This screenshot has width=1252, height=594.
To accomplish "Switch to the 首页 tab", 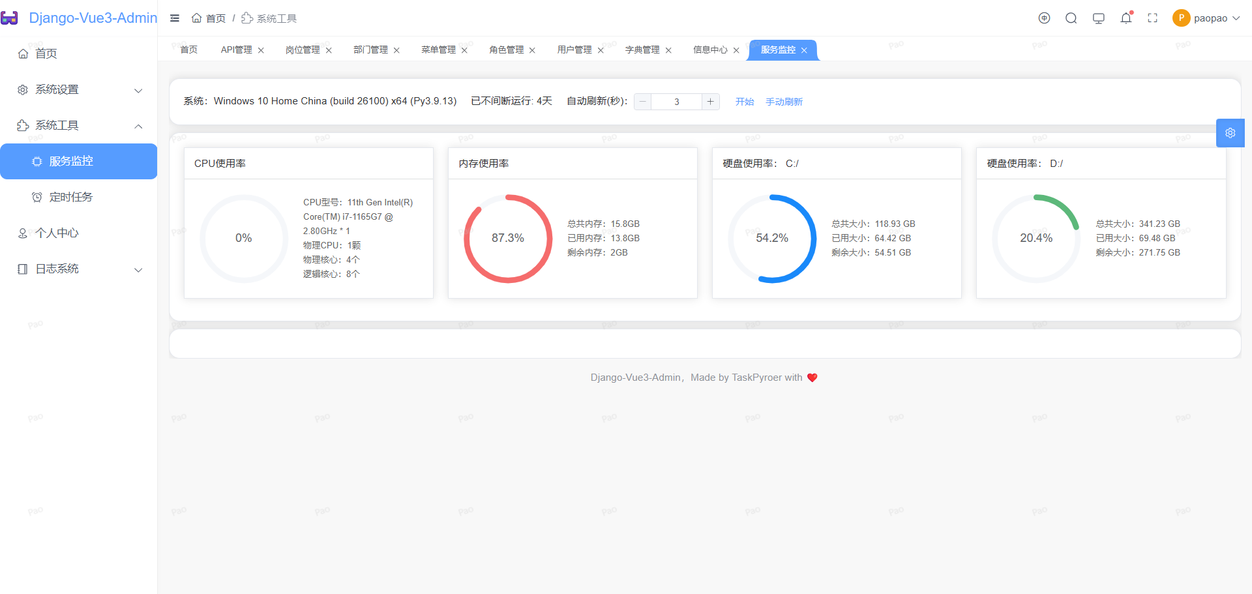I will click(189, 50).
